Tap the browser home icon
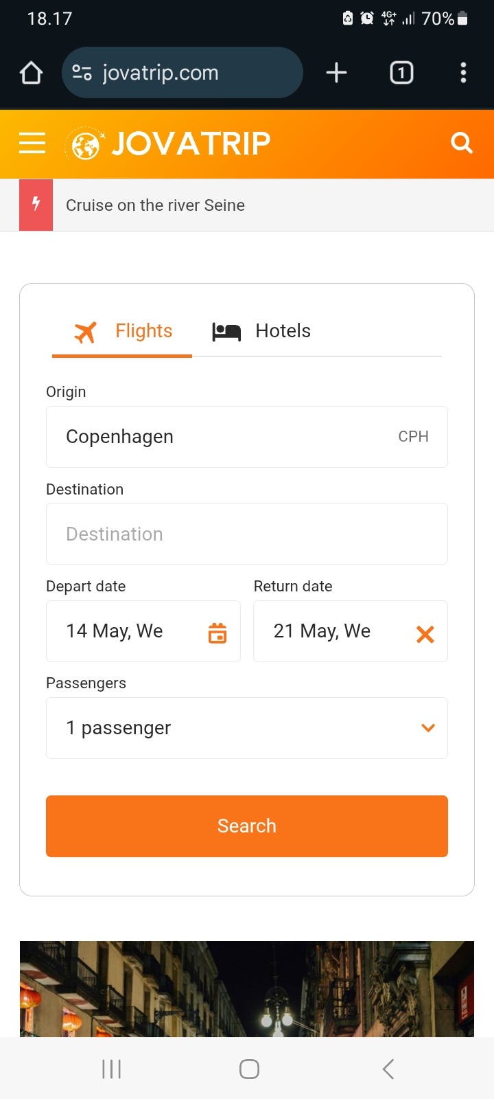This screenshot has width=494, height=1099. coord(31,73)
